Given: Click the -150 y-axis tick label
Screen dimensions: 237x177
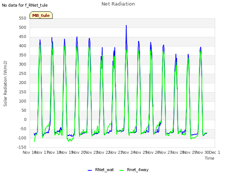Looking at the screenshot, I should click(x=22, y=147).
